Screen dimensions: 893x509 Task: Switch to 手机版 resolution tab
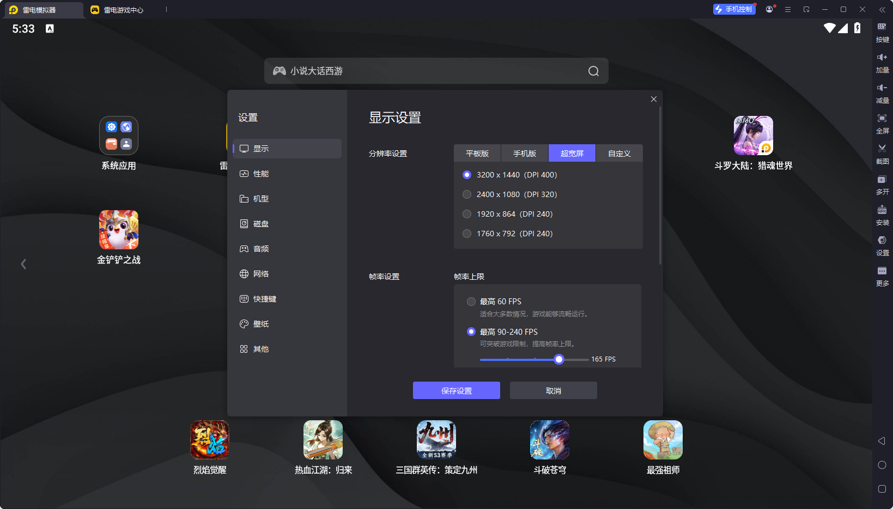click(525, 154)
